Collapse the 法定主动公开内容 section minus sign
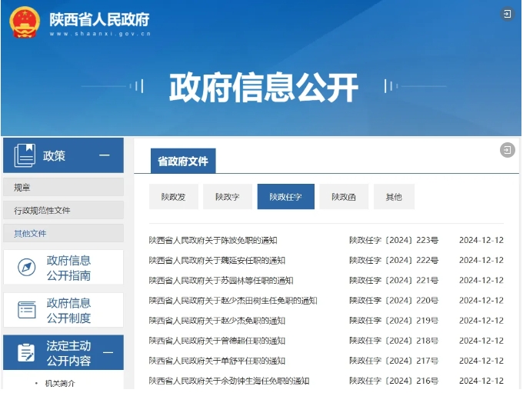The image size is (523, 393). pyautogui.click(x=108, y=353)
